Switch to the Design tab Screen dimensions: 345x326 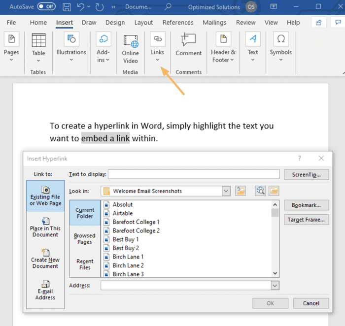click(x=115, y=23)
